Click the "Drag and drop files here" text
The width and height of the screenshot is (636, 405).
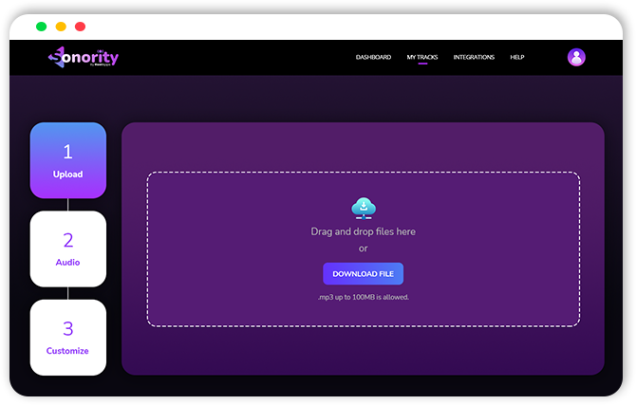pos(363,231)
